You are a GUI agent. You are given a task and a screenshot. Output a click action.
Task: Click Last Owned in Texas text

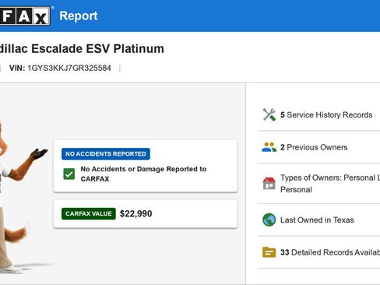tap(317, 220)
